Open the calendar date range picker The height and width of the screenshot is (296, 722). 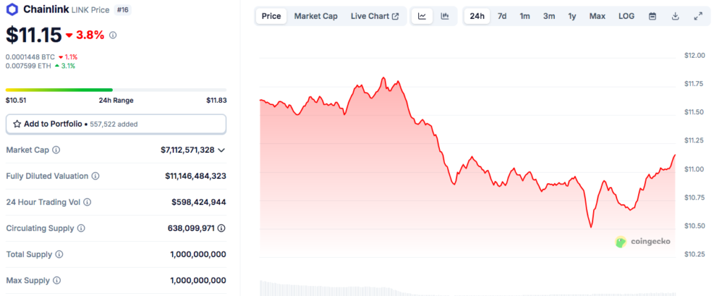click(x=652, y=16)
